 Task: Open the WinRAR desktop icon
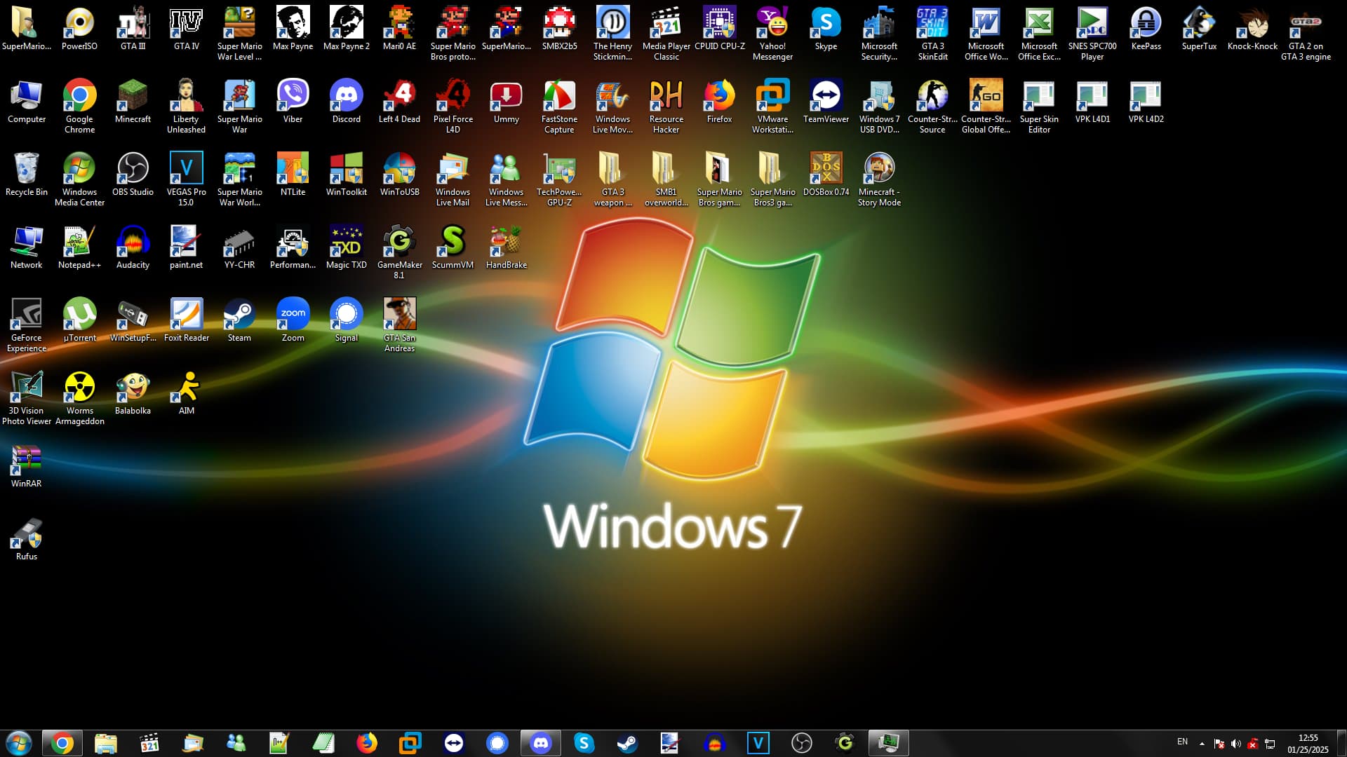coord(26,466)
